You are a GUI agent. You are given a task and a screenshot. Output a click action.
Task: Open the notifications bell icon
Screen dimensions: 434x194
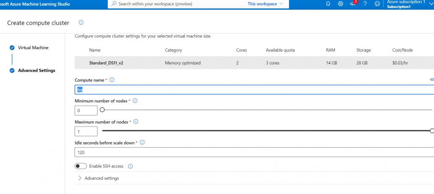(328, 4)
